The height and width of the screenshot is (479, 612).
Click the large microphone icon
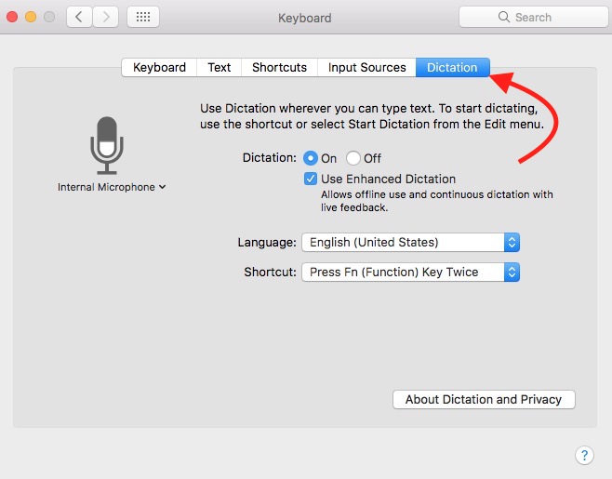(x=107, y=144)
